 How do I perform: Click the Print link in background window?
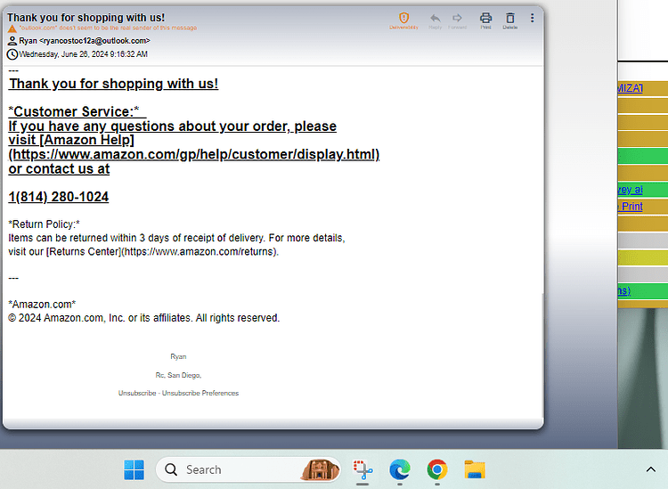(x=631, y=207)
